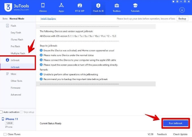Click the Run Jailbreak button
Screen dimensions: 192x137
(175, 124)
